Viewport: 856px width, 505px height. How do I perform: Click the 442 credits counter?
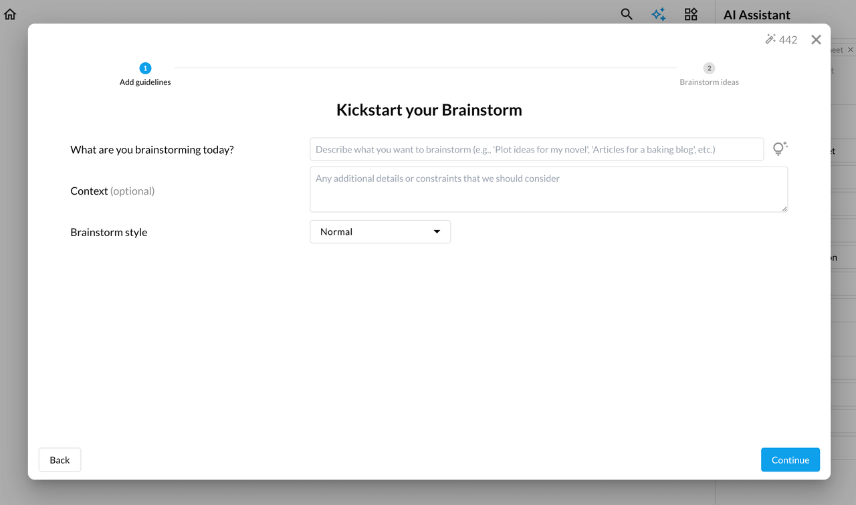click(788, 39)
